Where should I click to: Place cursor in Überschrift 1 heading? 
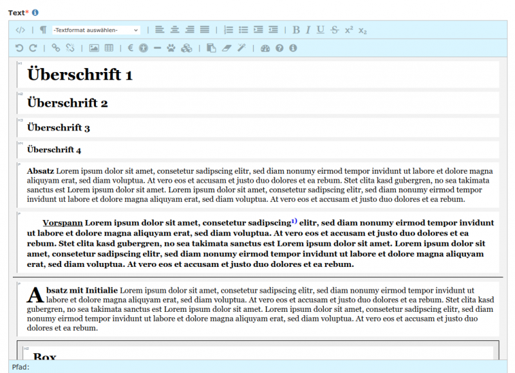80,75
